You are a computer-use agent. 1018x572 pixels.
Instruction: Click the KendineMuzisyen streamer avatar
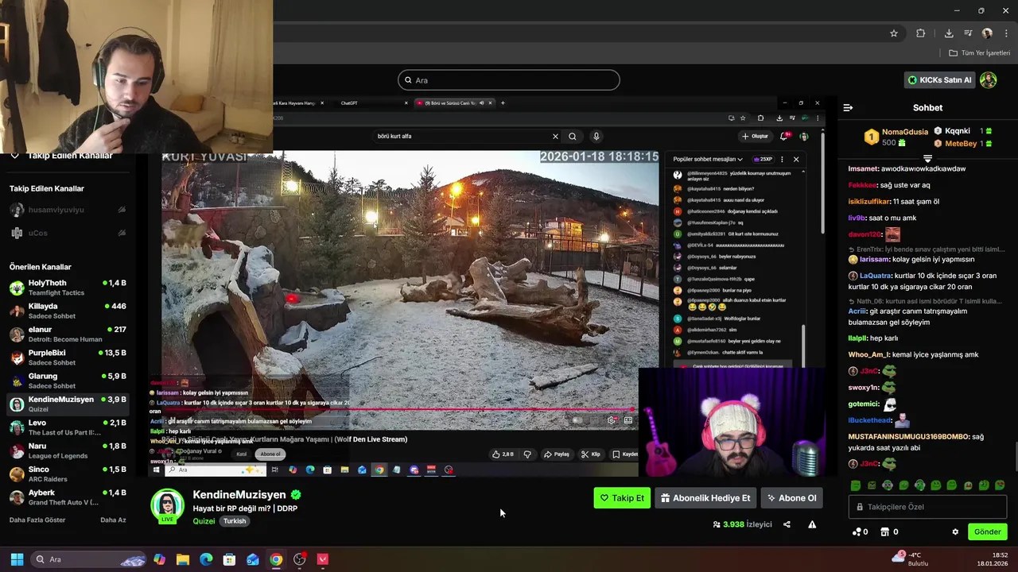(167, 507)
